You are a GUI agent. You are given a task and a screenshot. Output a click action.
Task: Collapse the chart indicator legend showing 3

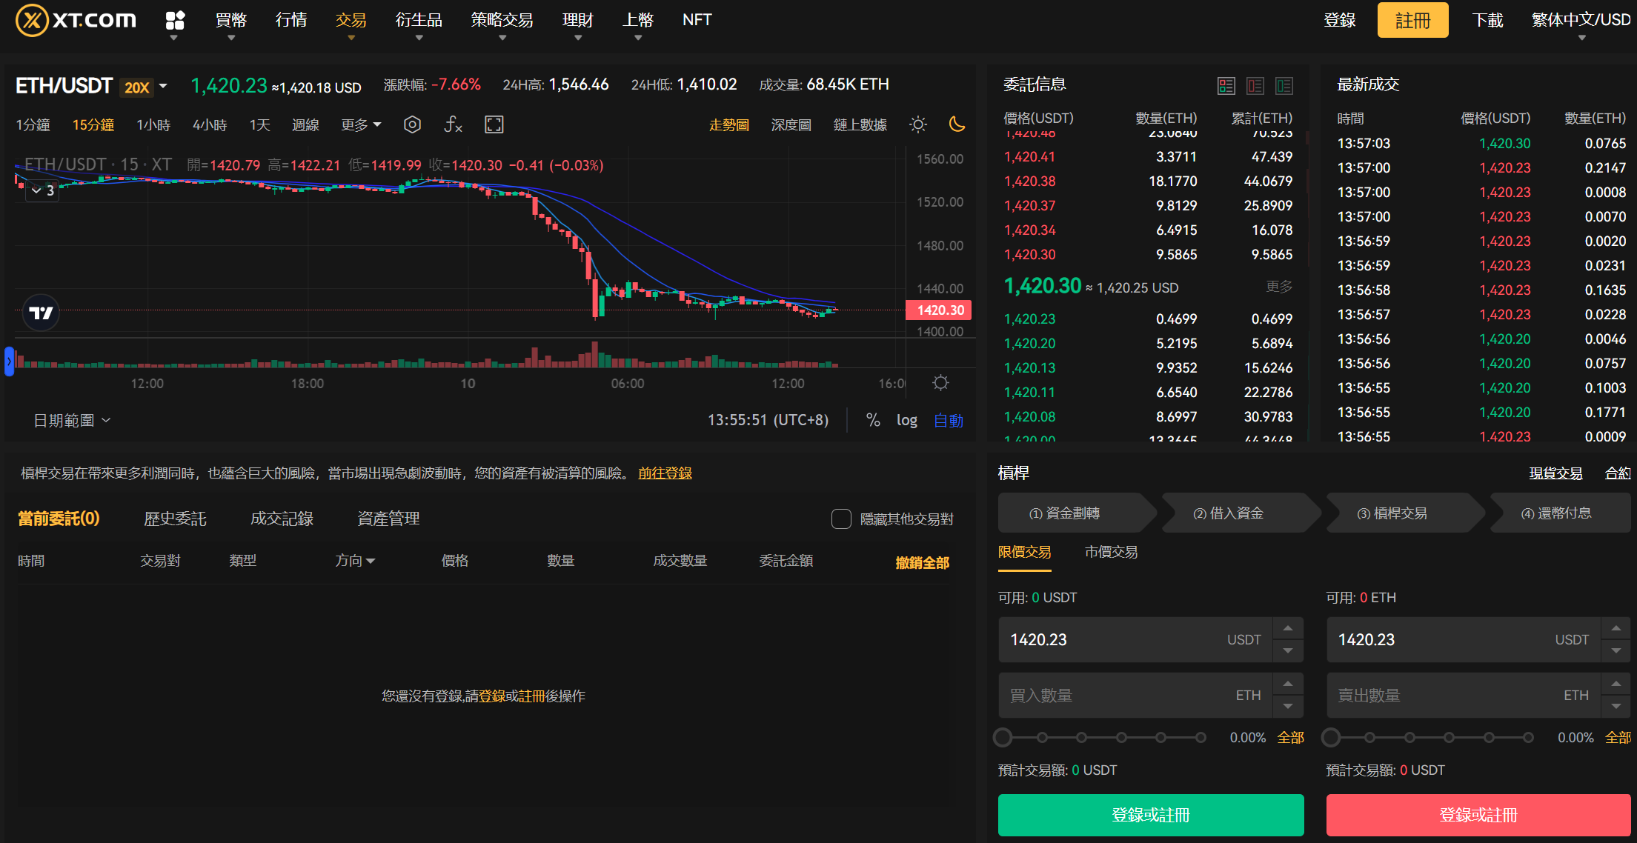click(x=42, y=190)
